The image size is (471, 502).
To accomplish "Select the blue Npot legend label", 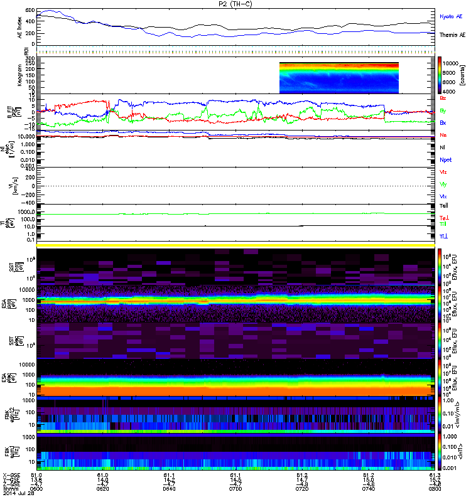I will (x=446, y=160).
